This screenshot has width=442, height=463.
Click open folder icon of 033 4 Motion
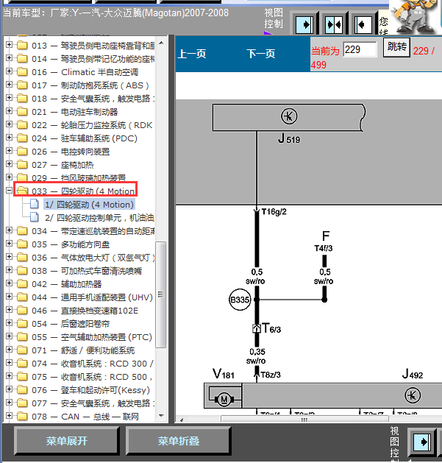22,191
